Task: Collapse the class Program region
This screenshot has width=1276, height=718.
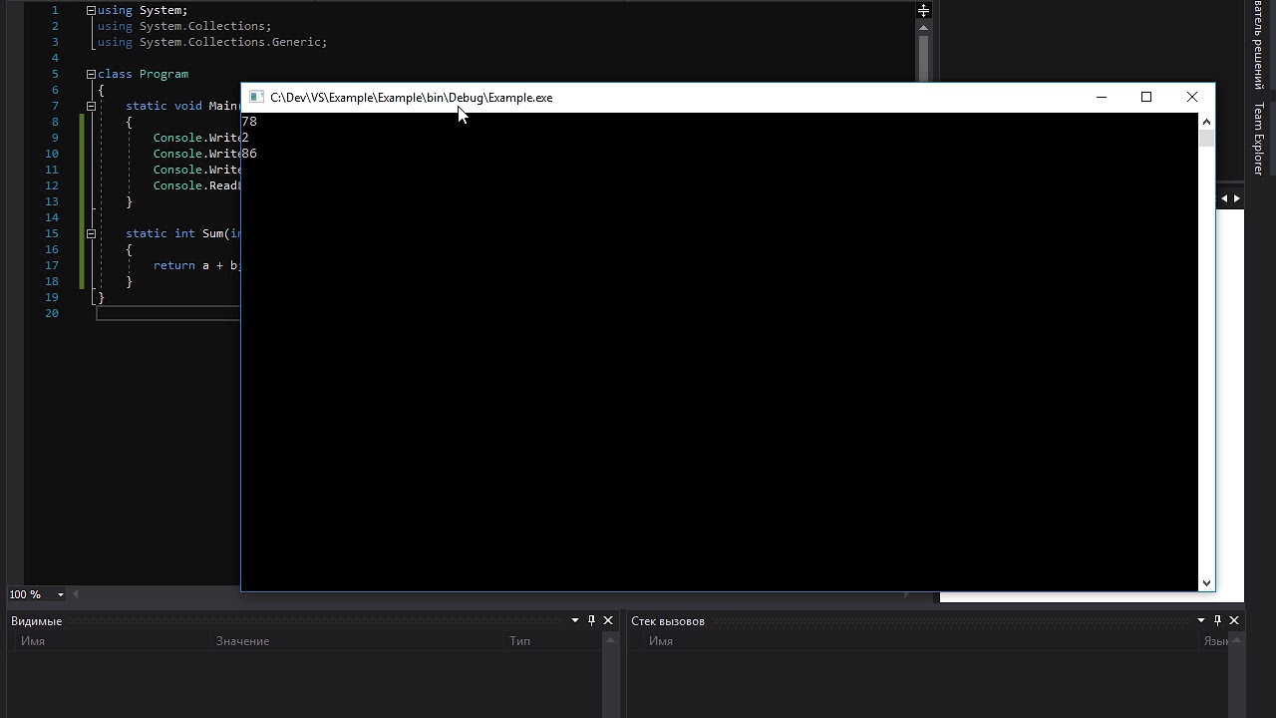Action: click(x=91, y=74)
